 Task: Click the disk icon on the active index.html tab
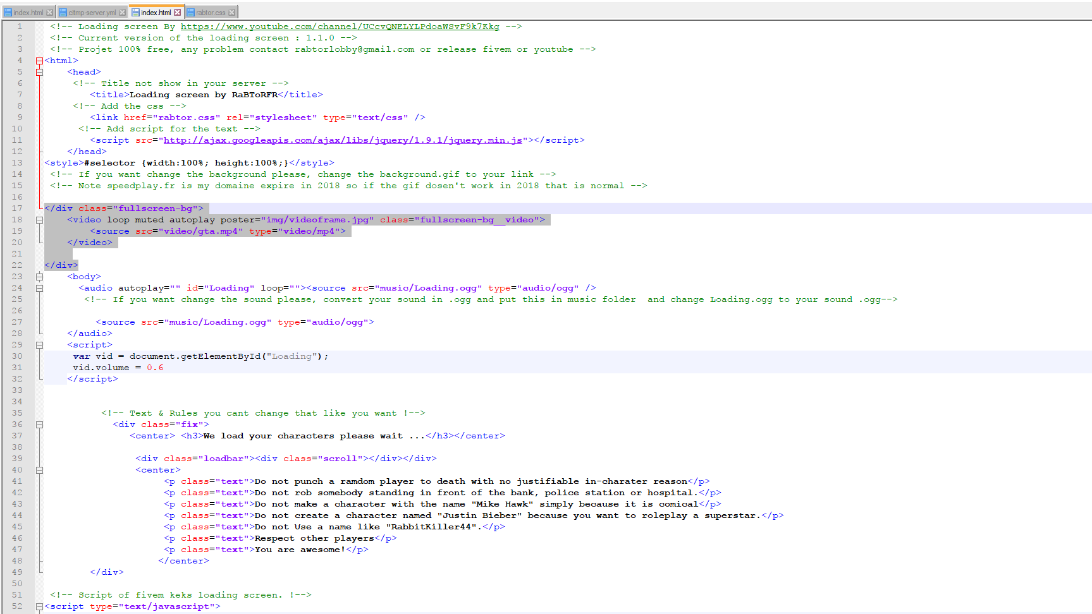pos(135,13)
